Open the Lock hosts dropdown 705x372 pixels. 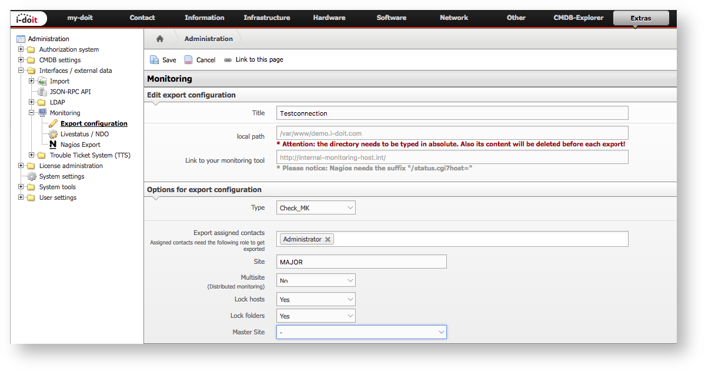point(316,299)
